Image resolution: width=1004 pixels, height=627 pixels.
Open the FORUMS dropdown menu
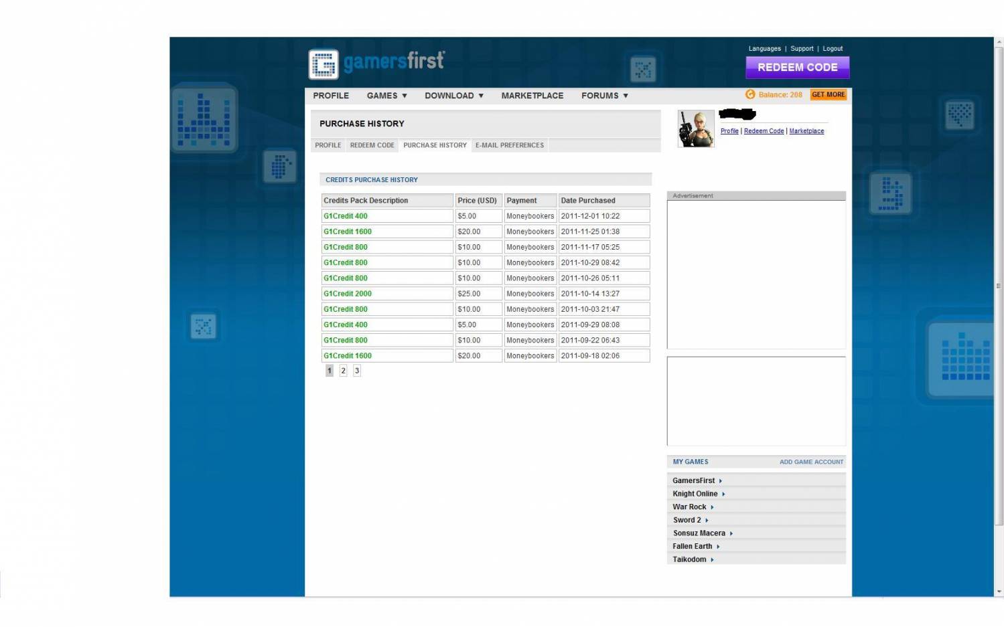tap(604, 96)
